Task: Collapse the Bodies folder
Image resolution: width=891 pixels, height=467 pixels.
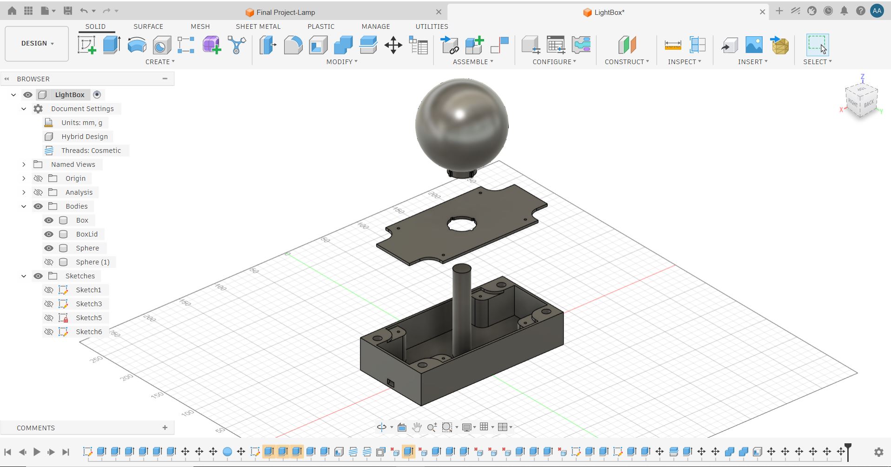Action: [24, 206]
